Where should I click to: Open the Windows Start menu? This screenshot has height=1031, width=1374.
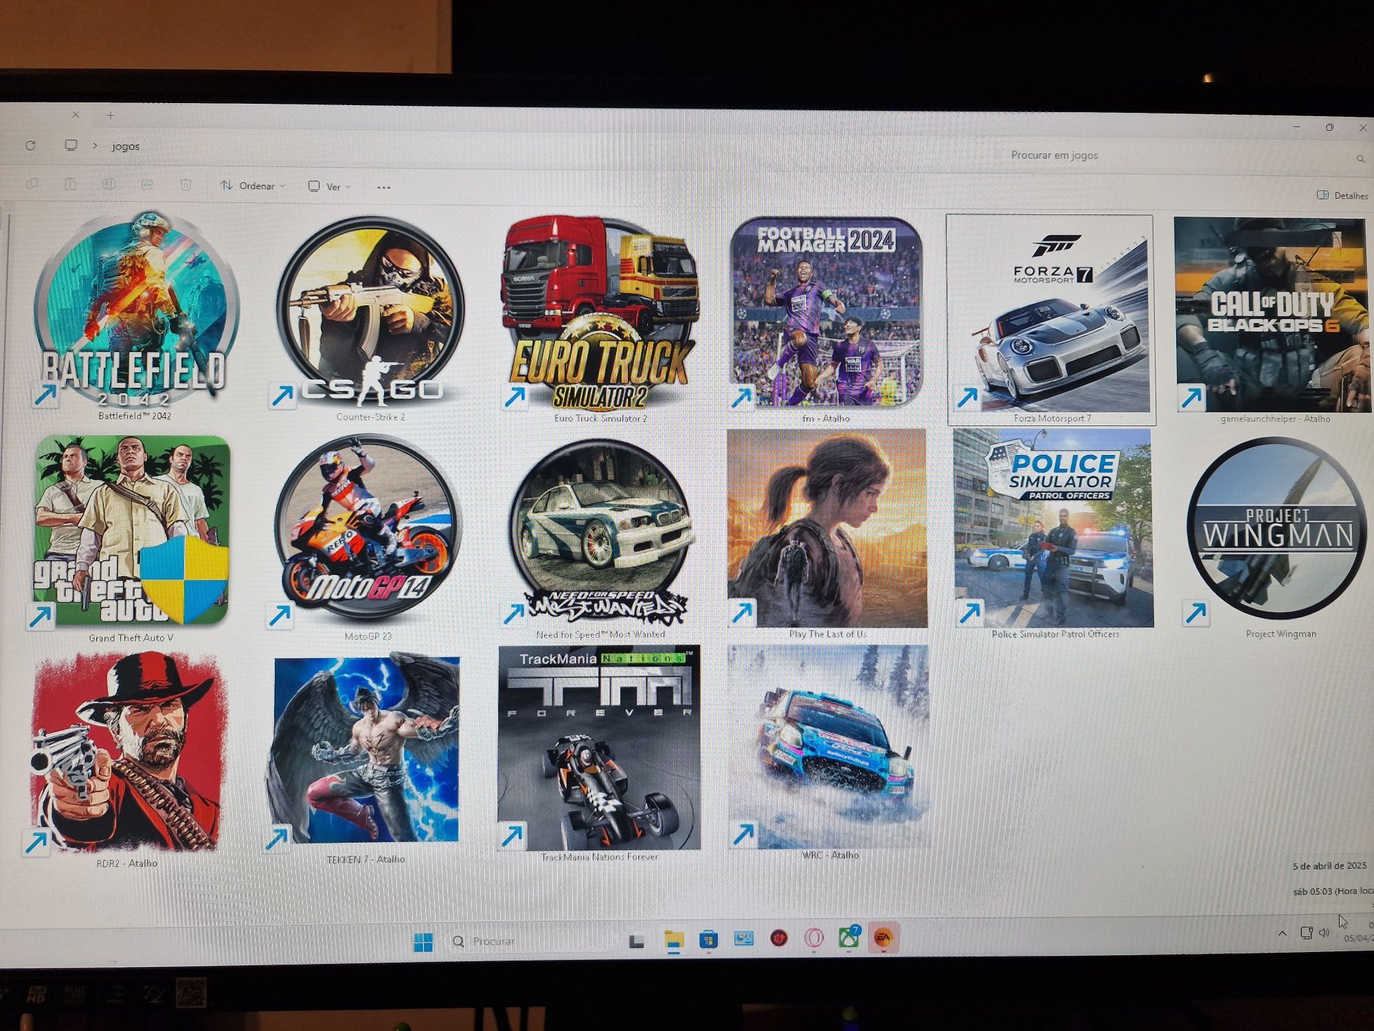point(423,941)
